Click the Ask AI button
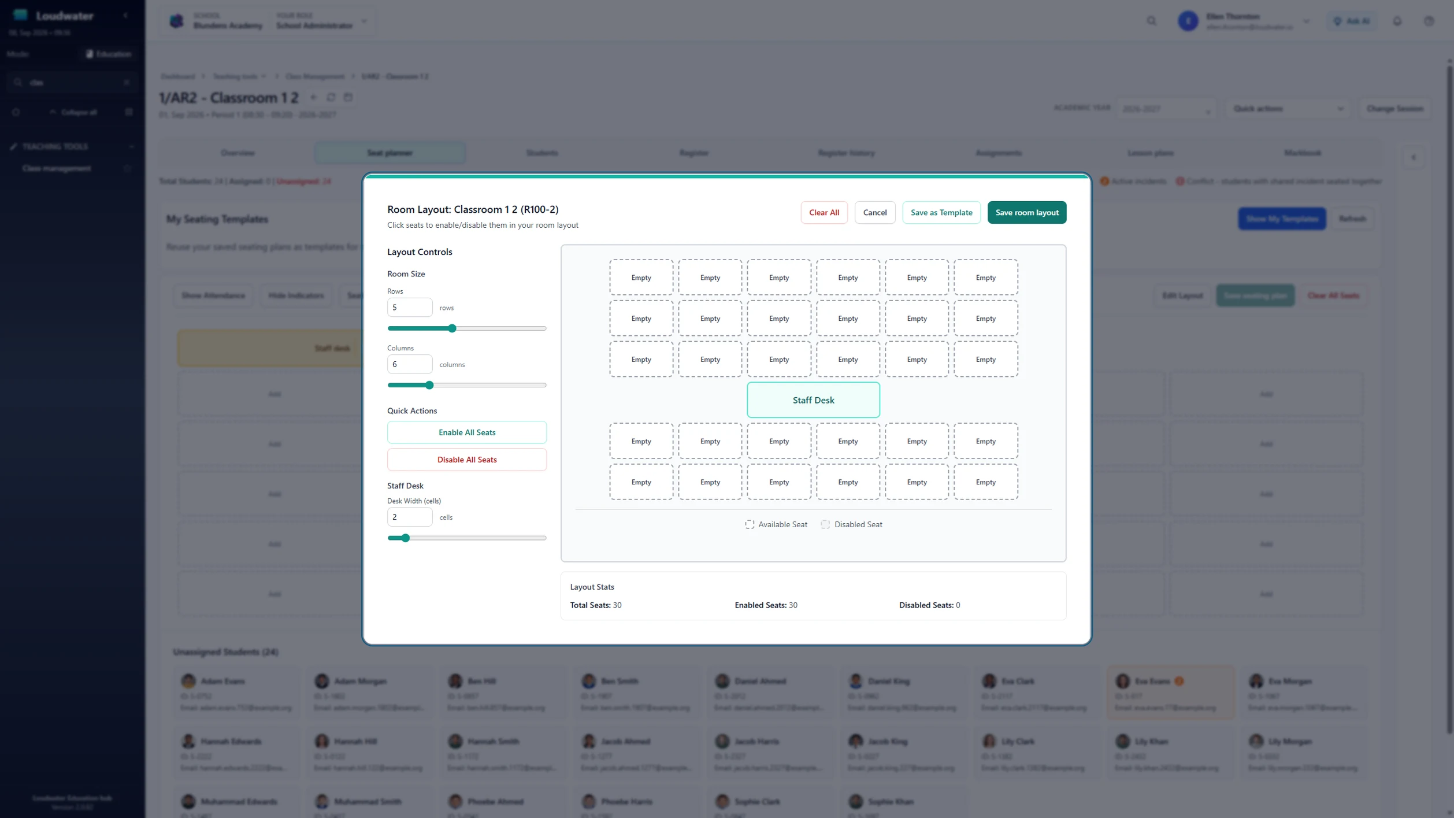This screenshot has width=1454, height=818. coord(1351,21)
